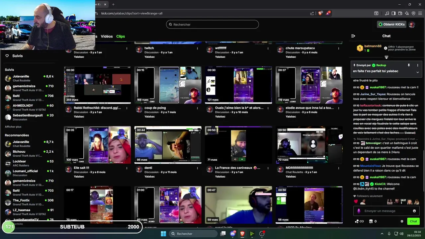
Task: Open options menu for twitch clip
Action: point(197,48)
